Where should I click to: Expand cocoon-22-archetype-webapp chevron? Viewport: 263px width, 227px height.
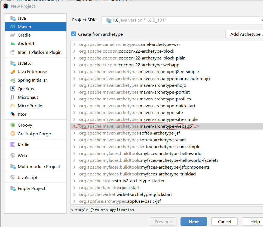point(74,65)
